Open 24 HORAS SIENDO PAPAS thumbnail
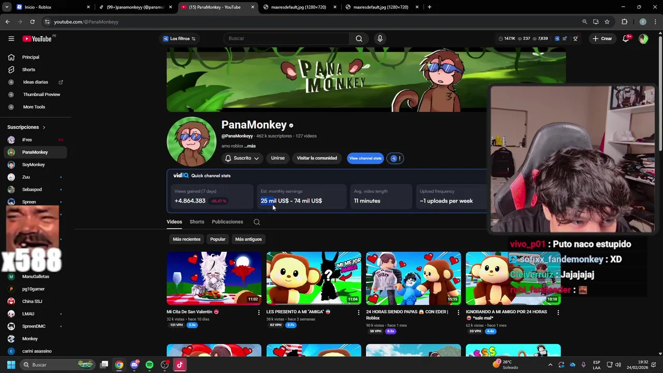Image resolution: width=663 pixels, height=373 pixels. [x=413, y=278]
